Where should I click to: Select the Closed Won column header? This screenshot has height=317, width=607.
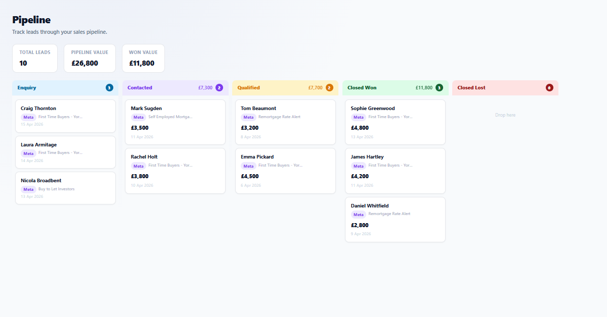coord(395,88)
